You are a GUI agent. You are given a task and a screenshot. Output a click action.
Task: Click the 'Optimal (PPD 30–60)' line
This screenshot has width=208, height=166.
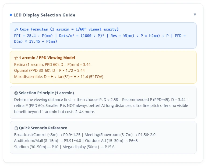[x=50, y=70]
